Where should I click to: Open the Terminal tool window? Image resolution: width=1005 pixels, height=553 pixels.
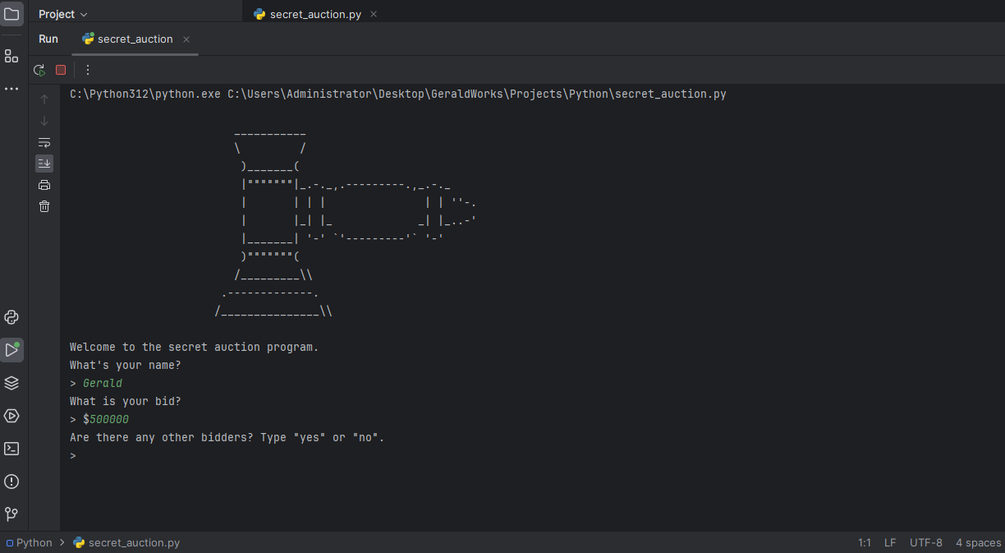coord(11,449)
